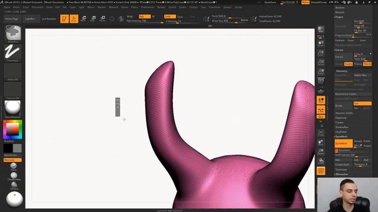The height and width of the screenshot is (212, 378).
Task: Choose the ClayBuildup brush icon
Action: (x=14, y=175)
